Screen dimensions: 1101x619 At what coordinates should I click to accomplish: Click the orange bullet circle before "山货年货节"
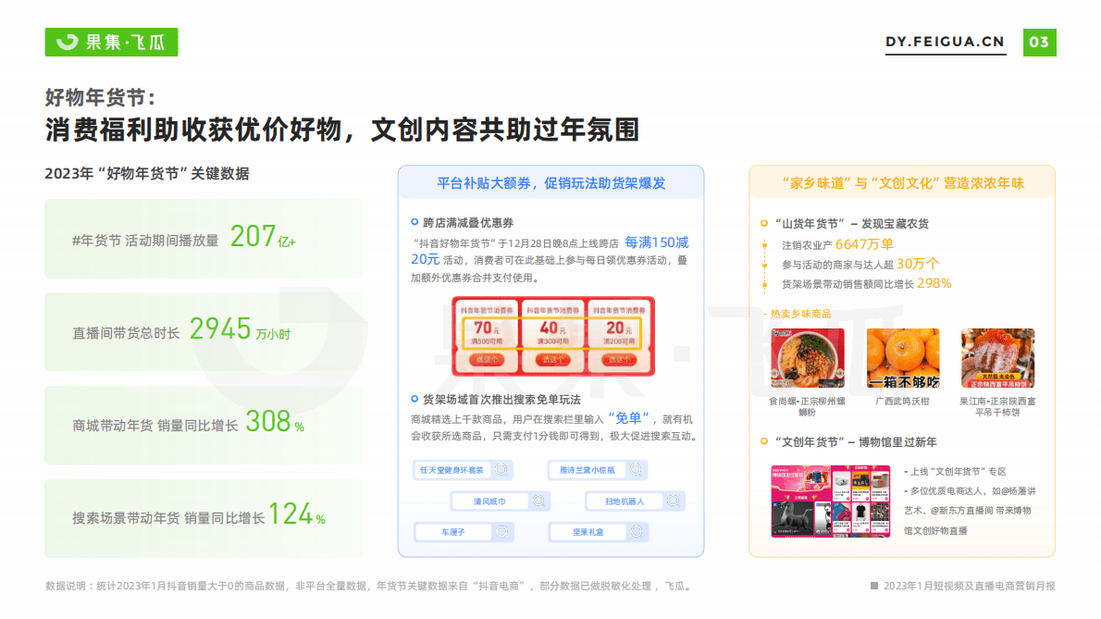(x=763, y=223)
